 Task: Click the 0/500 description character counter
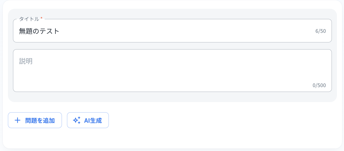(319, 85)
